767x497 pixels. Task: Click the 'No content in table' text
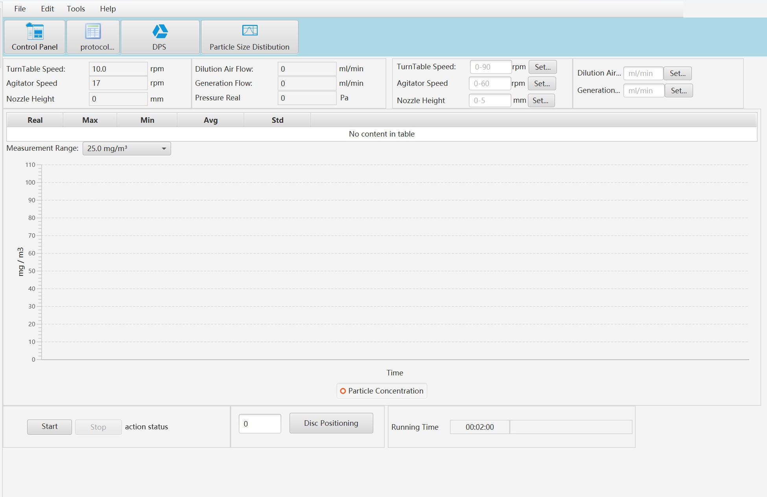(x=382, y=134)
